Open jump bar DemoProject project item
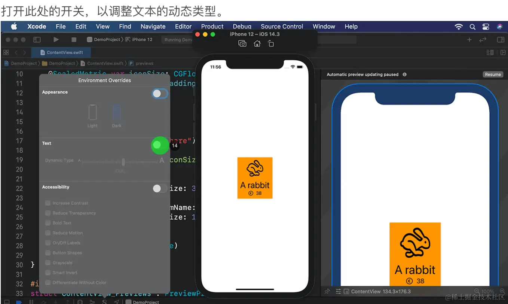This screenshot has width=508, height=304. (x=21, y=64)
